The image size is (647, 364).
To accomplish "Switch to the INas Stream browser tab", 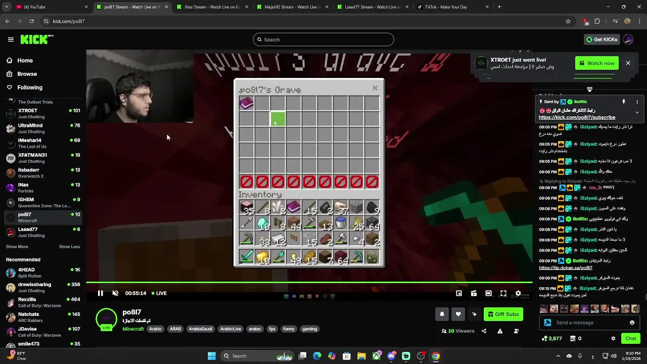I will [x=211, y=7].
